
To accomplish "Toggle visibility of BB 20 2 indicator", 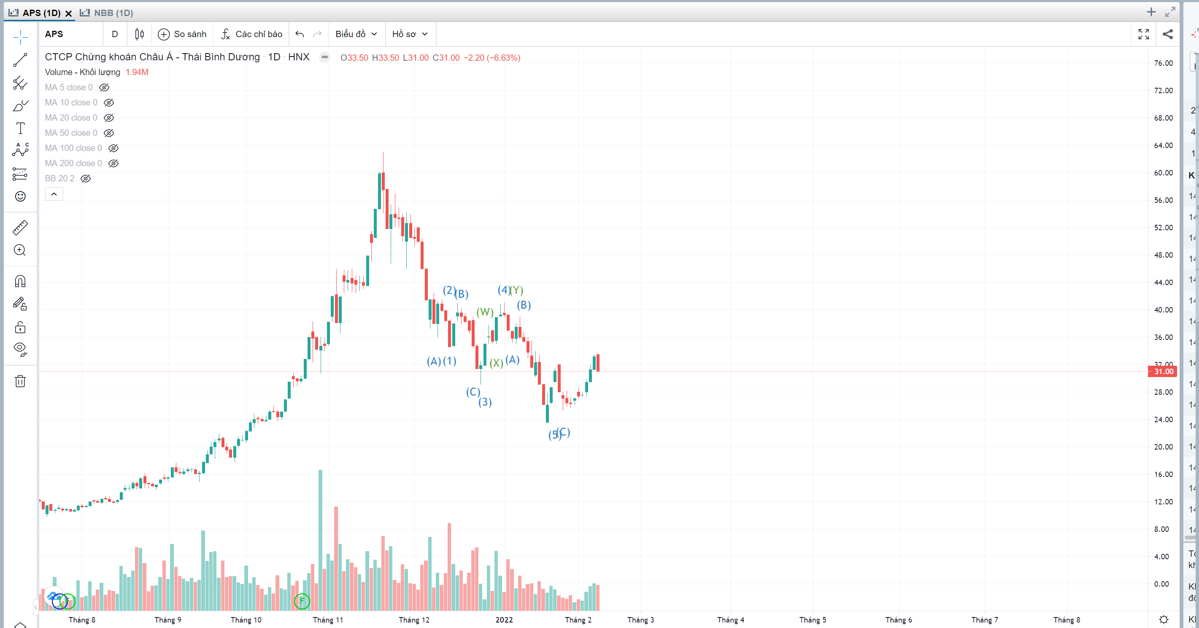I will (x=86, y=179).
